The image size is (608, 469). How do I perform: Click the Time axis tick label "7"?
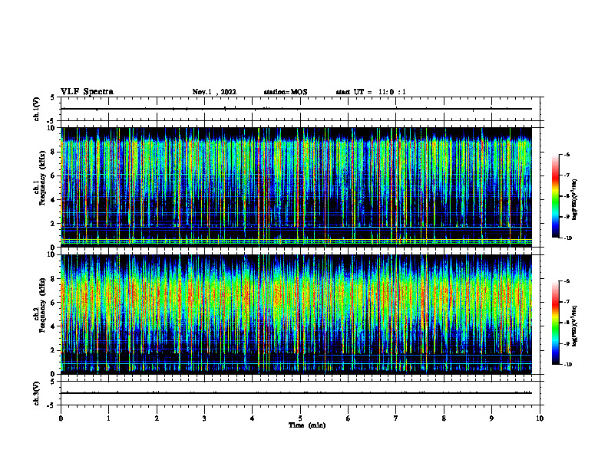tap(396, 418)
